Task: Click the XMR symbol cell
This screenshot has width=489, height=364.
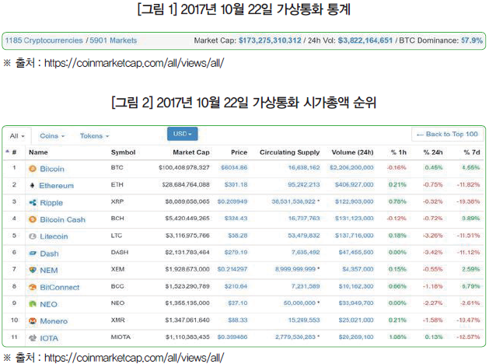Action: point(118,320)
